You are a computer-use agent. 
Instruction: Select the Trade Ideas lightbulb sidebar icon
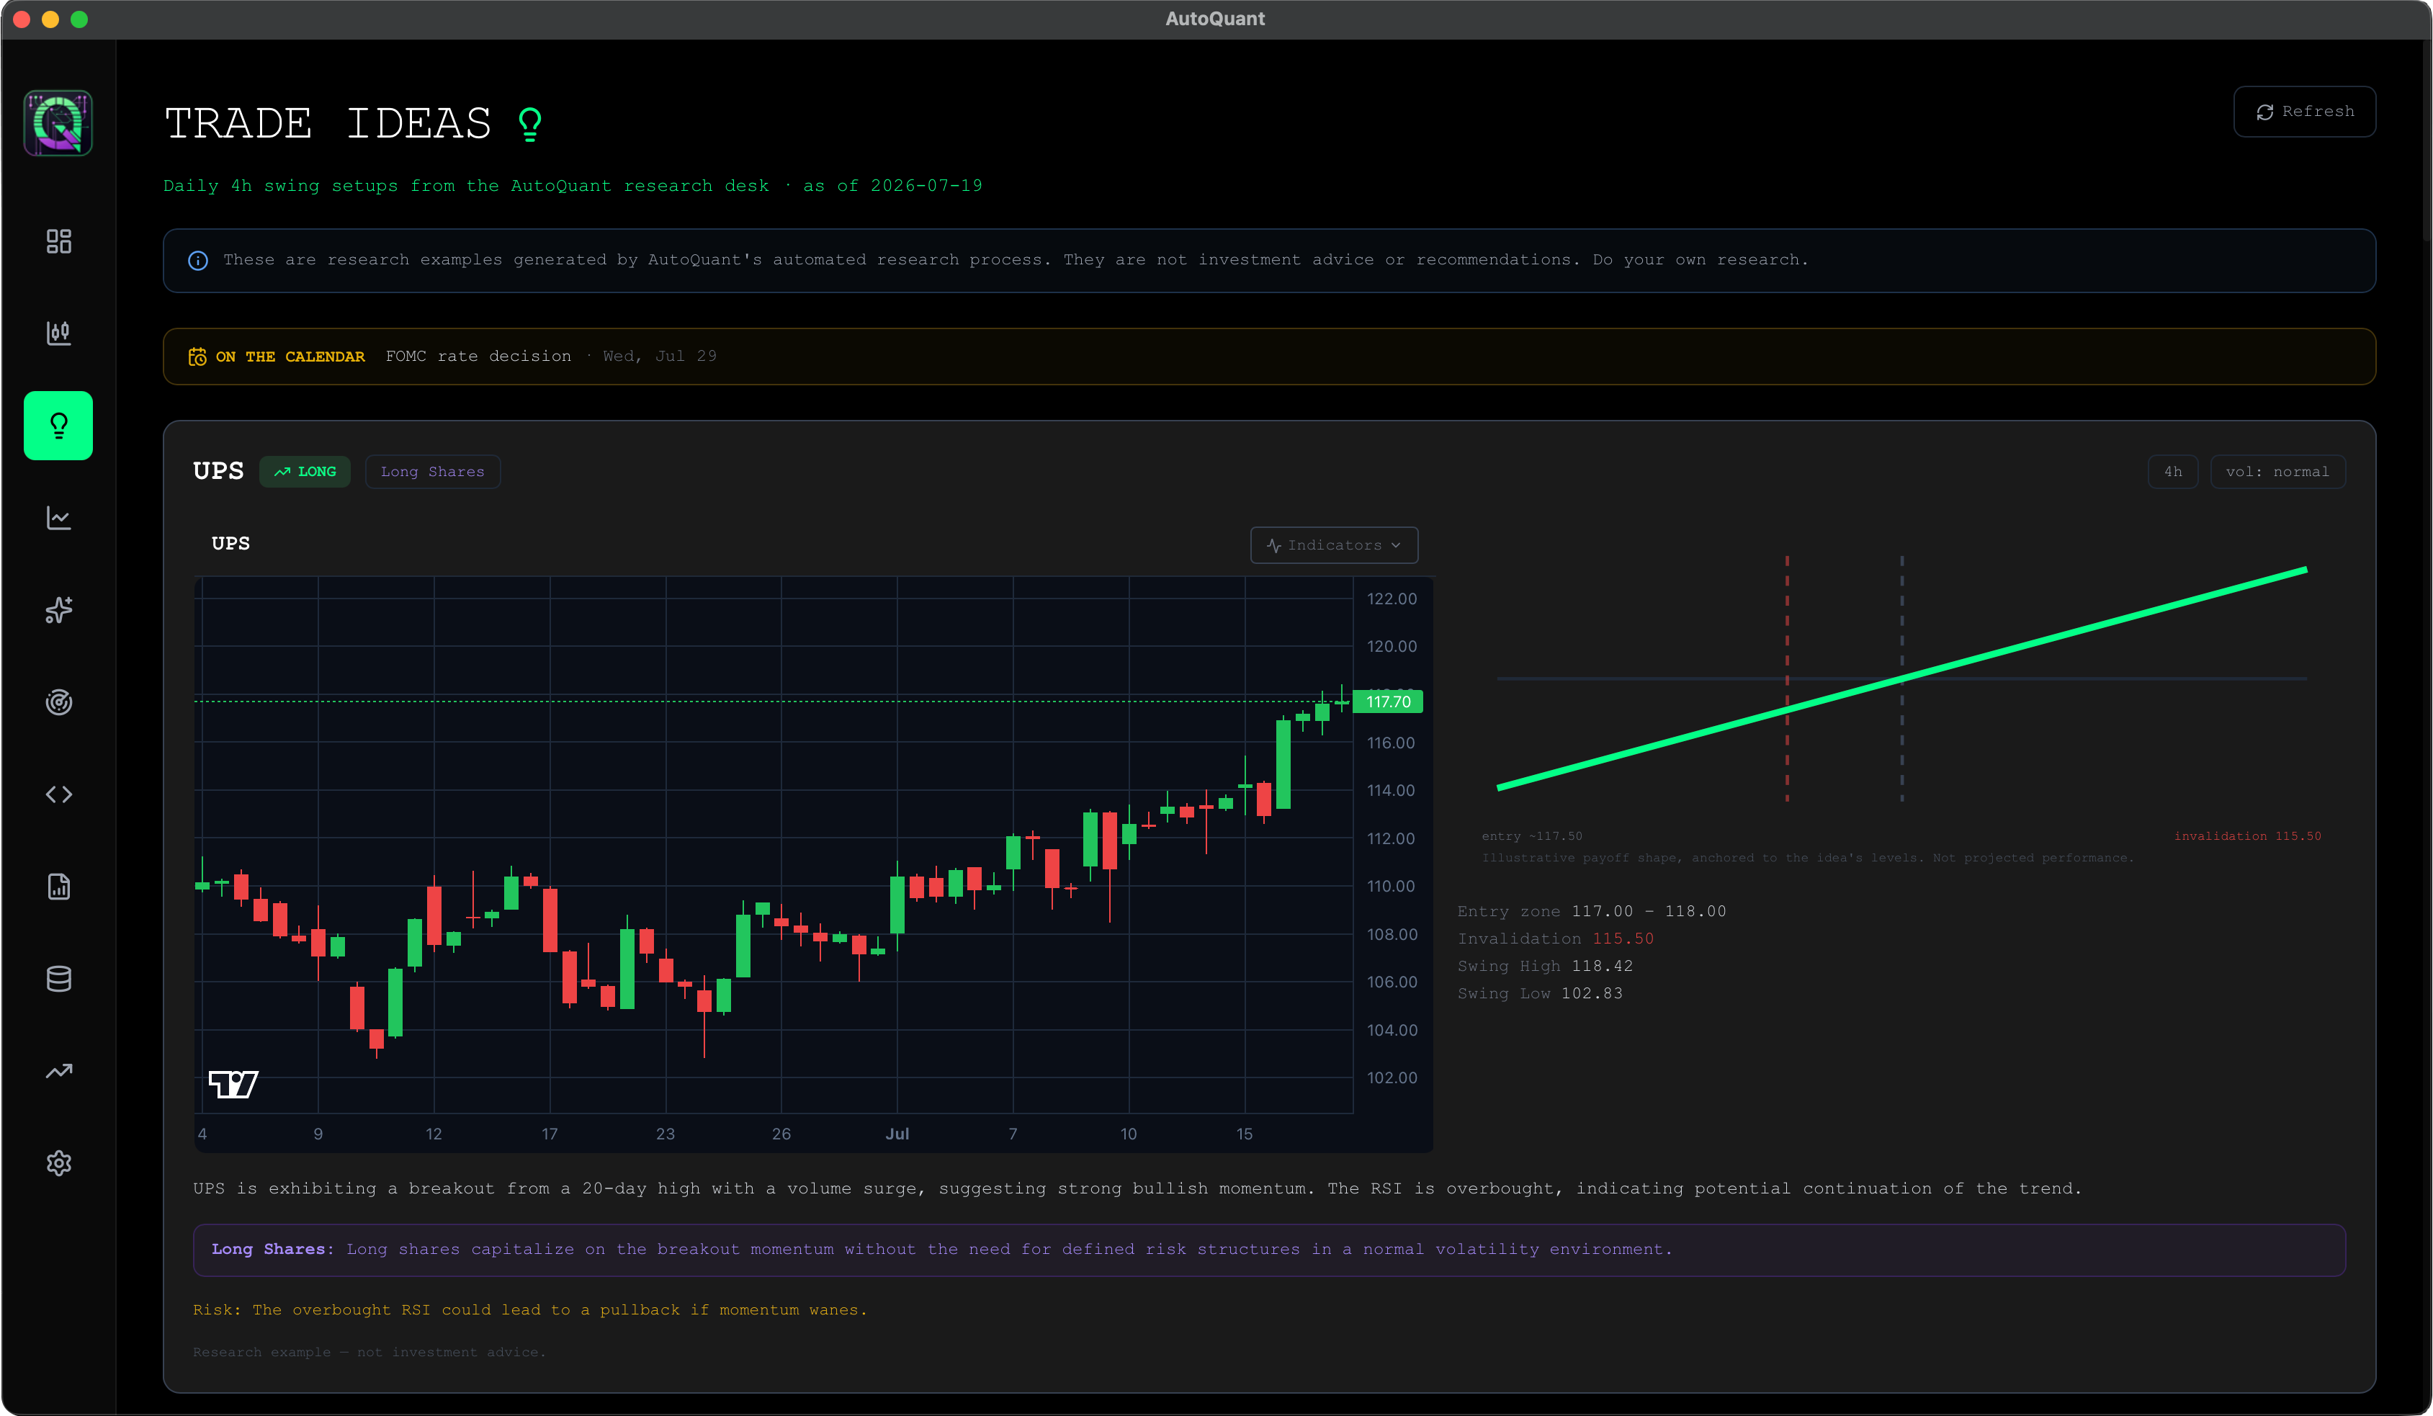pyautogui.click(x=58, y=426)
